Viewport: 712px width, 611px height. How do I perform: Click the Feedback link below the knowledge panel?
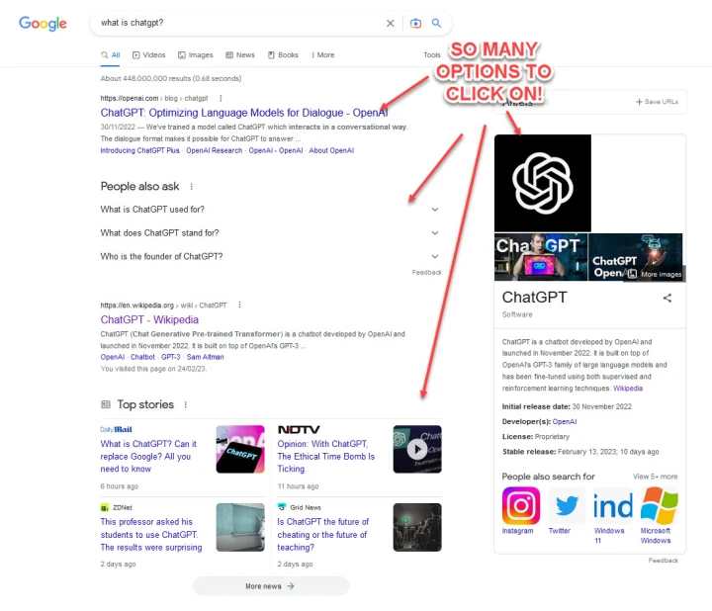coord(664,561)
